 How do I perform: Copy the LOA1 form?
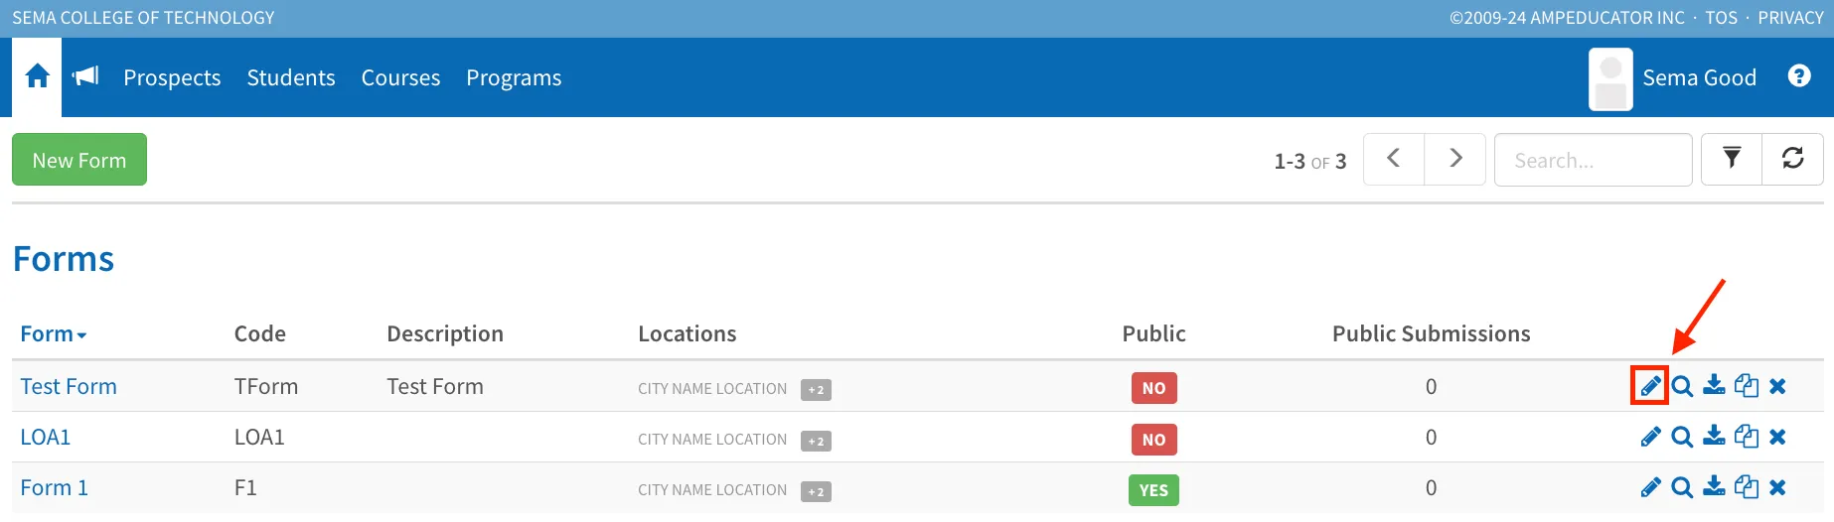1747,437
